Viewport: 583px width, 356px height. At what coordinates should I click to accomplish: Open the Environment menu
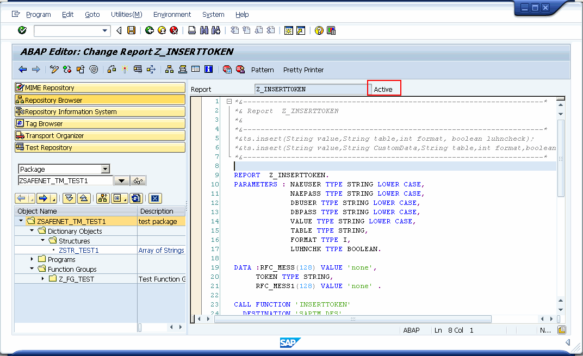tap(172, 15)
